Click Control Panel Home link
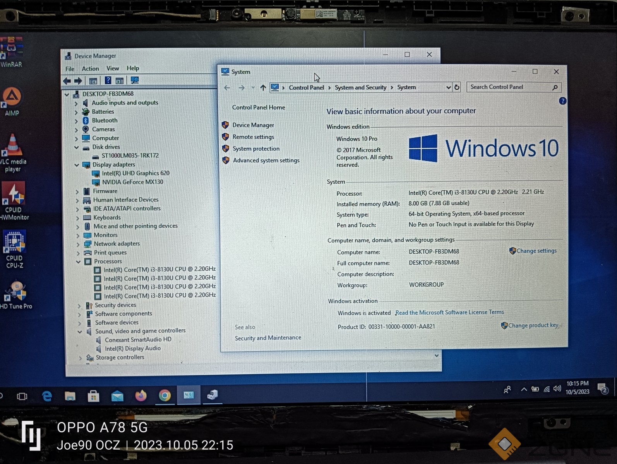The width and height of the screenshot is (617, 464). (259, 107)
